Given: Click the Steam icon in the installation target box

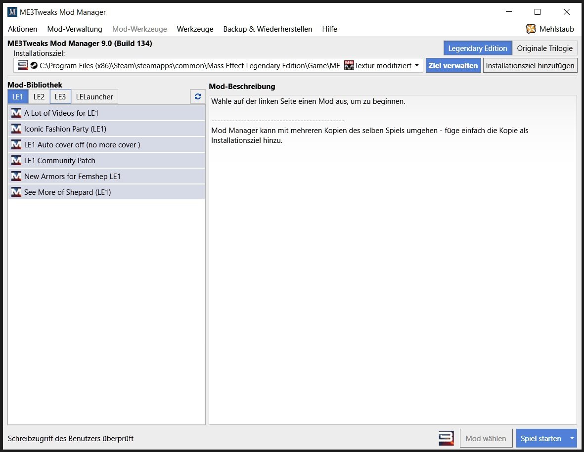Looking at the screenshot, I should coord(34,66).
